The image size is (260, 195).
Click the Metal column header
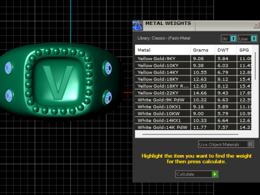point(162,50)
